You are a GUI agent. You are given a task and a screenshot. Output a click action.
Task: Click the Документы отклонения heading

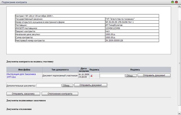pos(19,109)
